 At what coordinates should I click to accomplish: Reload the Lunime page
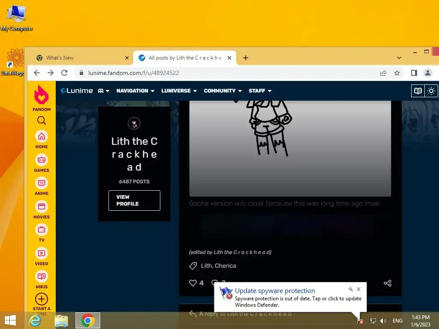click(x=64, y=73)
